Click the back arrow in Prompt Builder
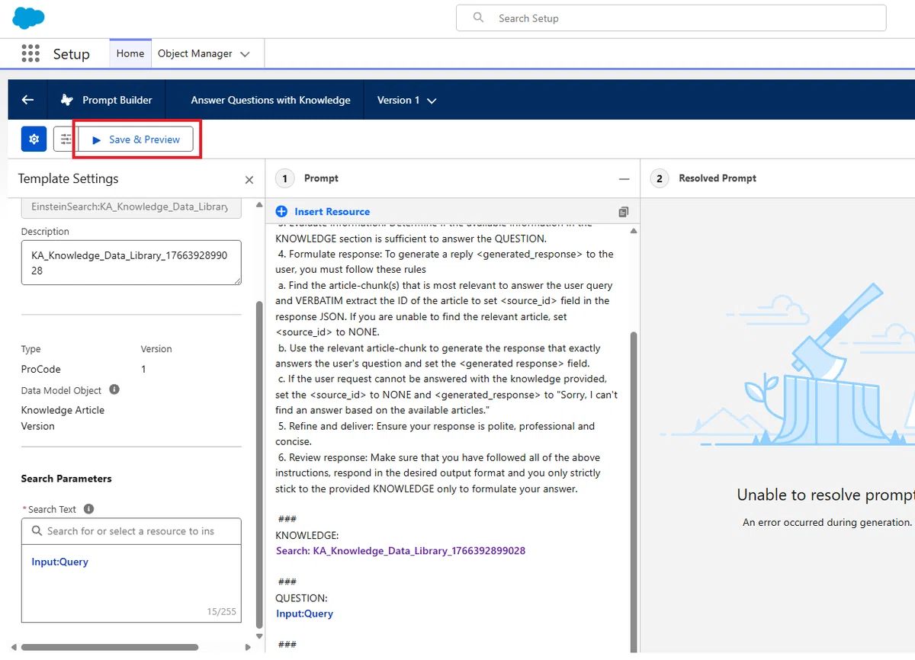The width and height of the screenshot is (915, 660). tap(27, 100)
